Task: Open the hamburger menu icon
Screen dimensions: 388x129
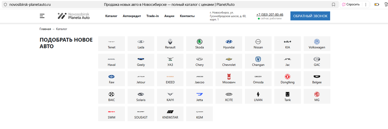Action: pyautogui.click(x=42, y=16)
